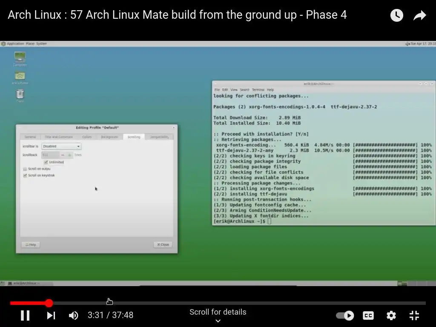Viewport: 436px width, 327px height.
Task: Click the terminal command prompt line
Action: [242, 221]
